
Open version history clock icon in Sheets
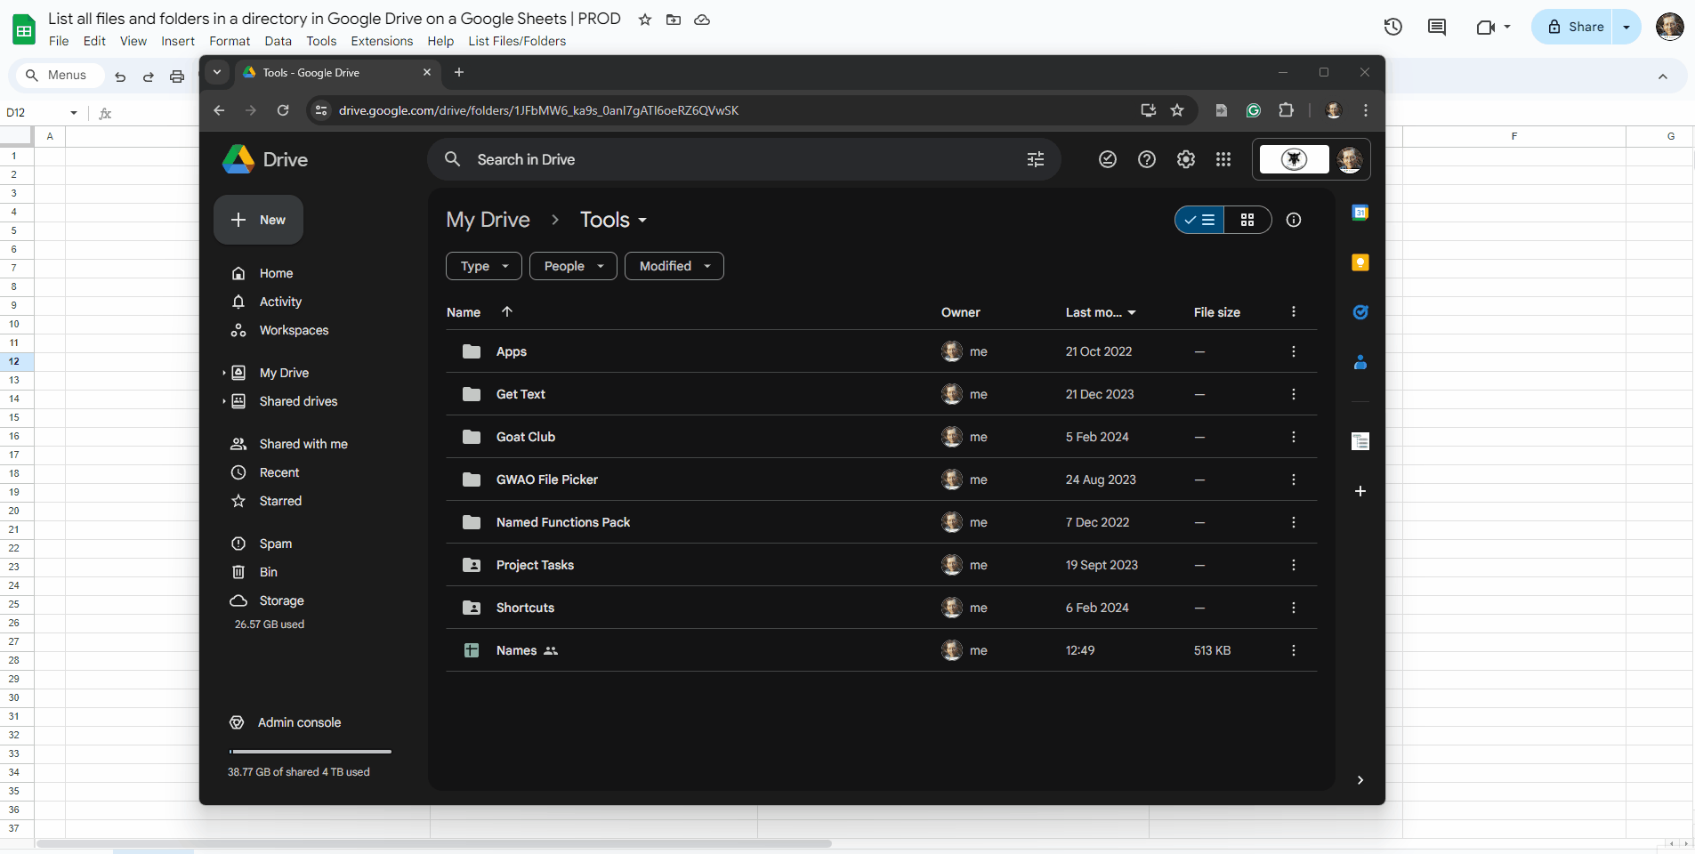coord(1393,27)
